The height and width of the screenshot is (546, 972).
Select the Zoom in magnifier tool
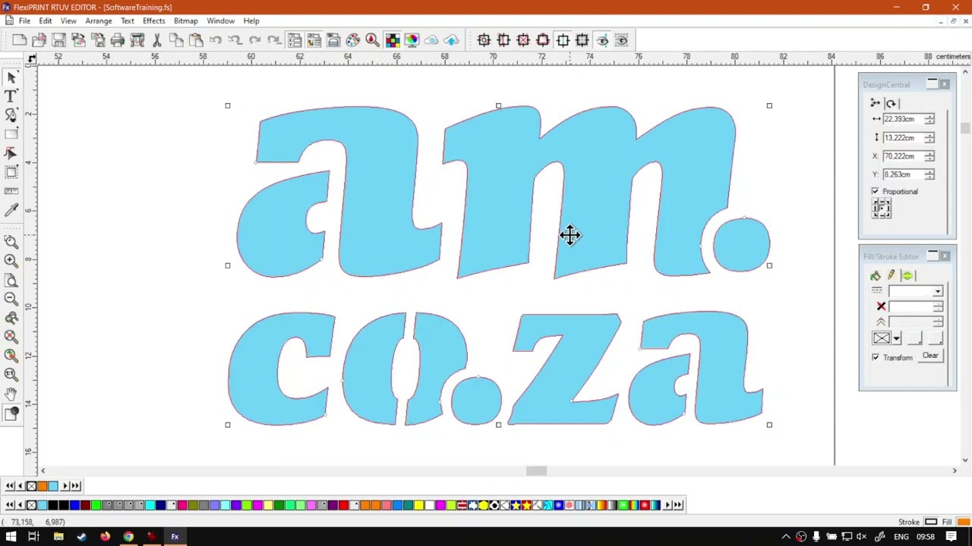click(x=11, y=260)
